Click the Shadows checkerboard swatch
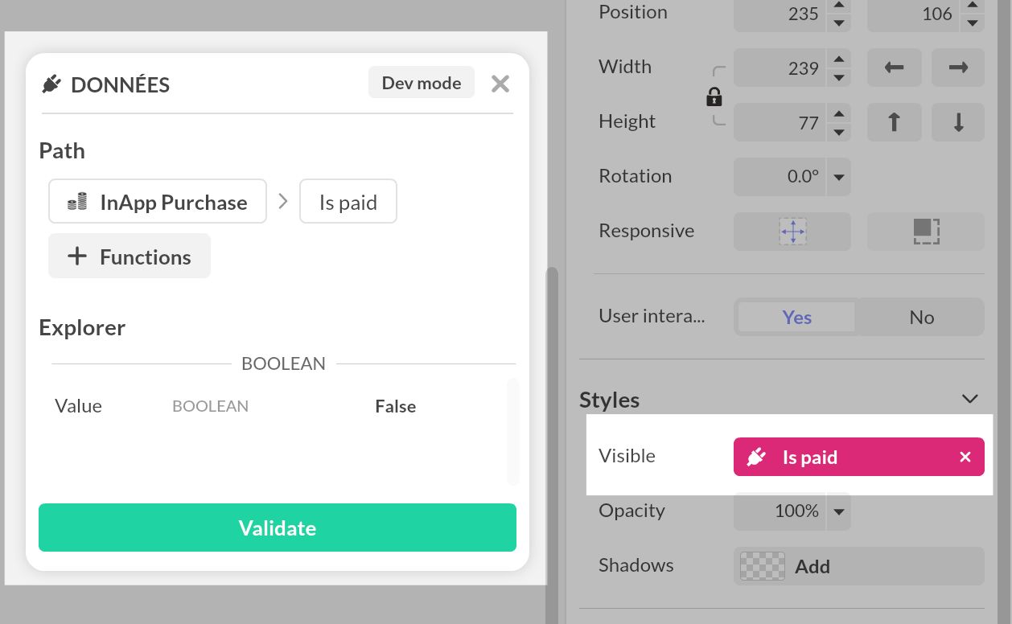The image size is (1012, 624). pos(761,565)
